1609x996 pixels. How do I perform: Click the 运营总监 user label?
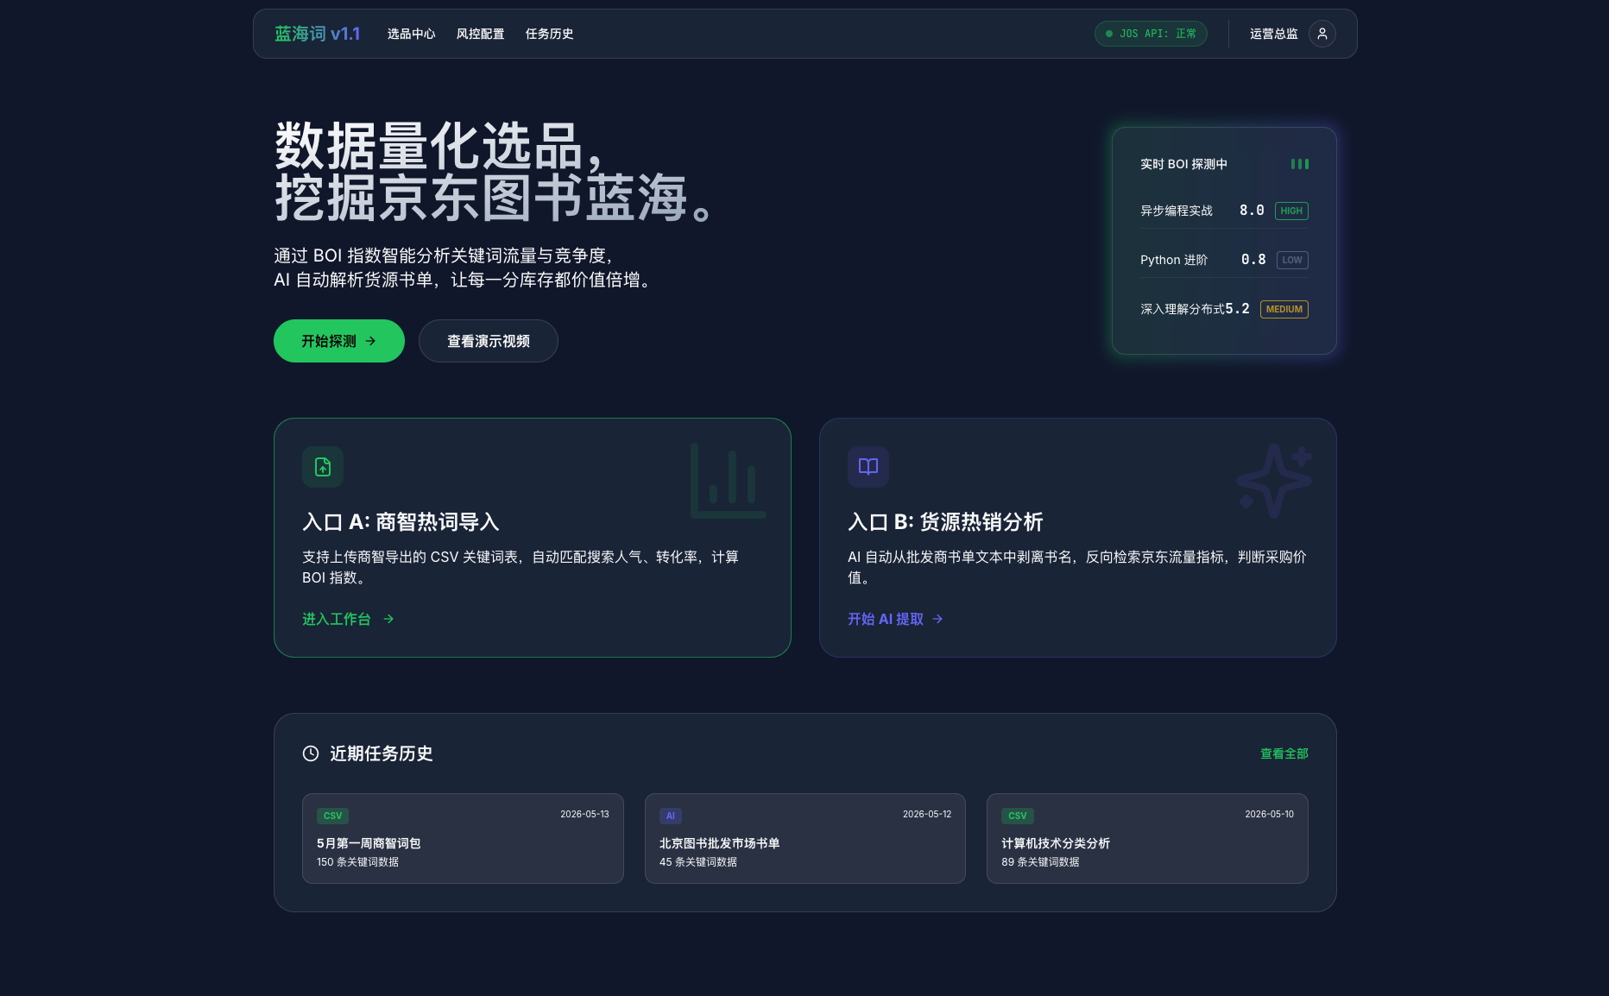pyautogui.click(x=1273, y=34)
